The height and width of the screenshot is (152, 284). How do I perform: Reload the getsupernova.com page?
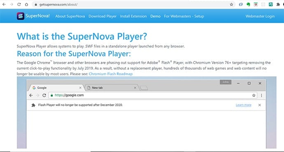click(x=19, y=5)
